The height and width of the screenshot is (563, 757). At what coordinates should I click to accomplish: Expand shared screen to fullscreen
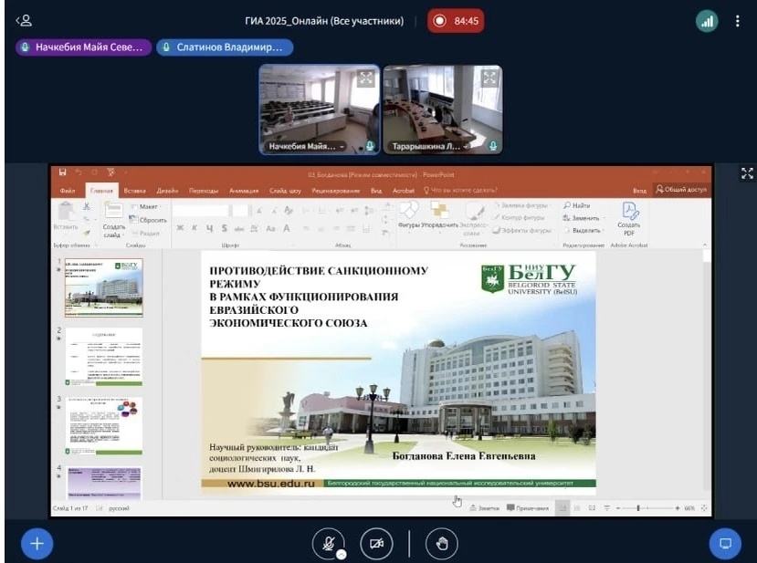[747, 173]
